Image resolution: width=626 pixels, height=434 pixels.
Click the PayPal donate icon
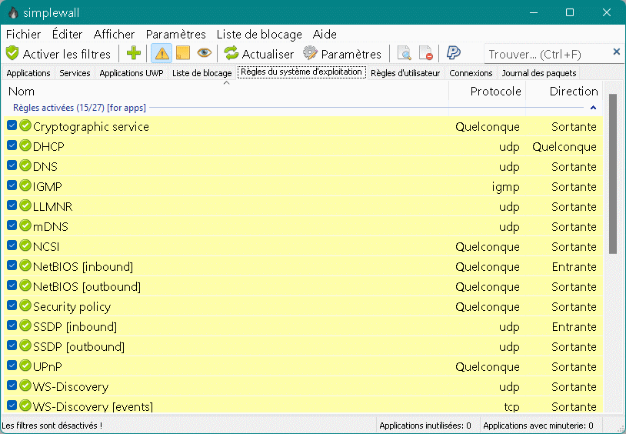pyautogui.click(x=454, y=53)
